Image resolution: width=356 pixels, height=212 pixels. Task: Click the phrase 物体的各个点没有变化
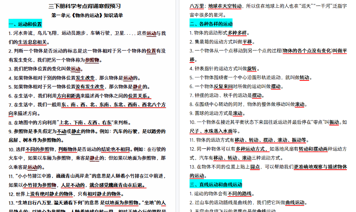point(307,51)
